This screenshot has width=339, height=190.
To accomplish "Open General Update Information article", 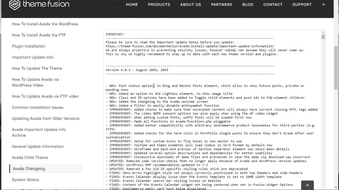I will click(x=38, y=146).
